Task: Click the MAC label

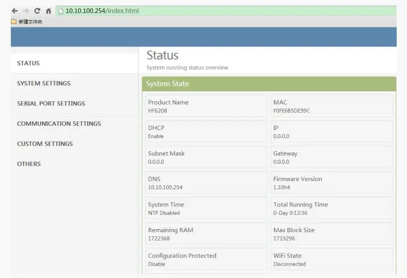Action: coord(280,102)
